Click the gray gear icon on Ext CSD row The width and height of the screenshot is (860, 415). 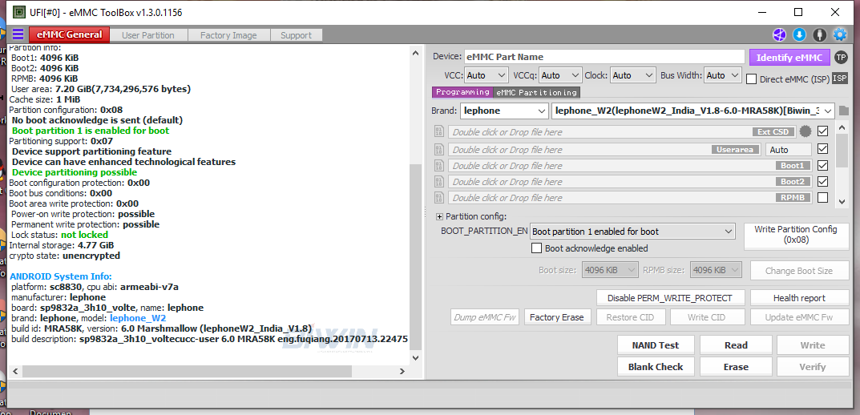pyautogui.click(x=805, y=131)
